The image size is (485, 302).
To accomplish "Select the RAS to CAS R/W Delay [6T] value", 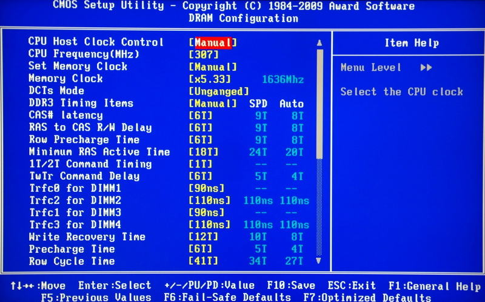I will (x=201, y=128).
